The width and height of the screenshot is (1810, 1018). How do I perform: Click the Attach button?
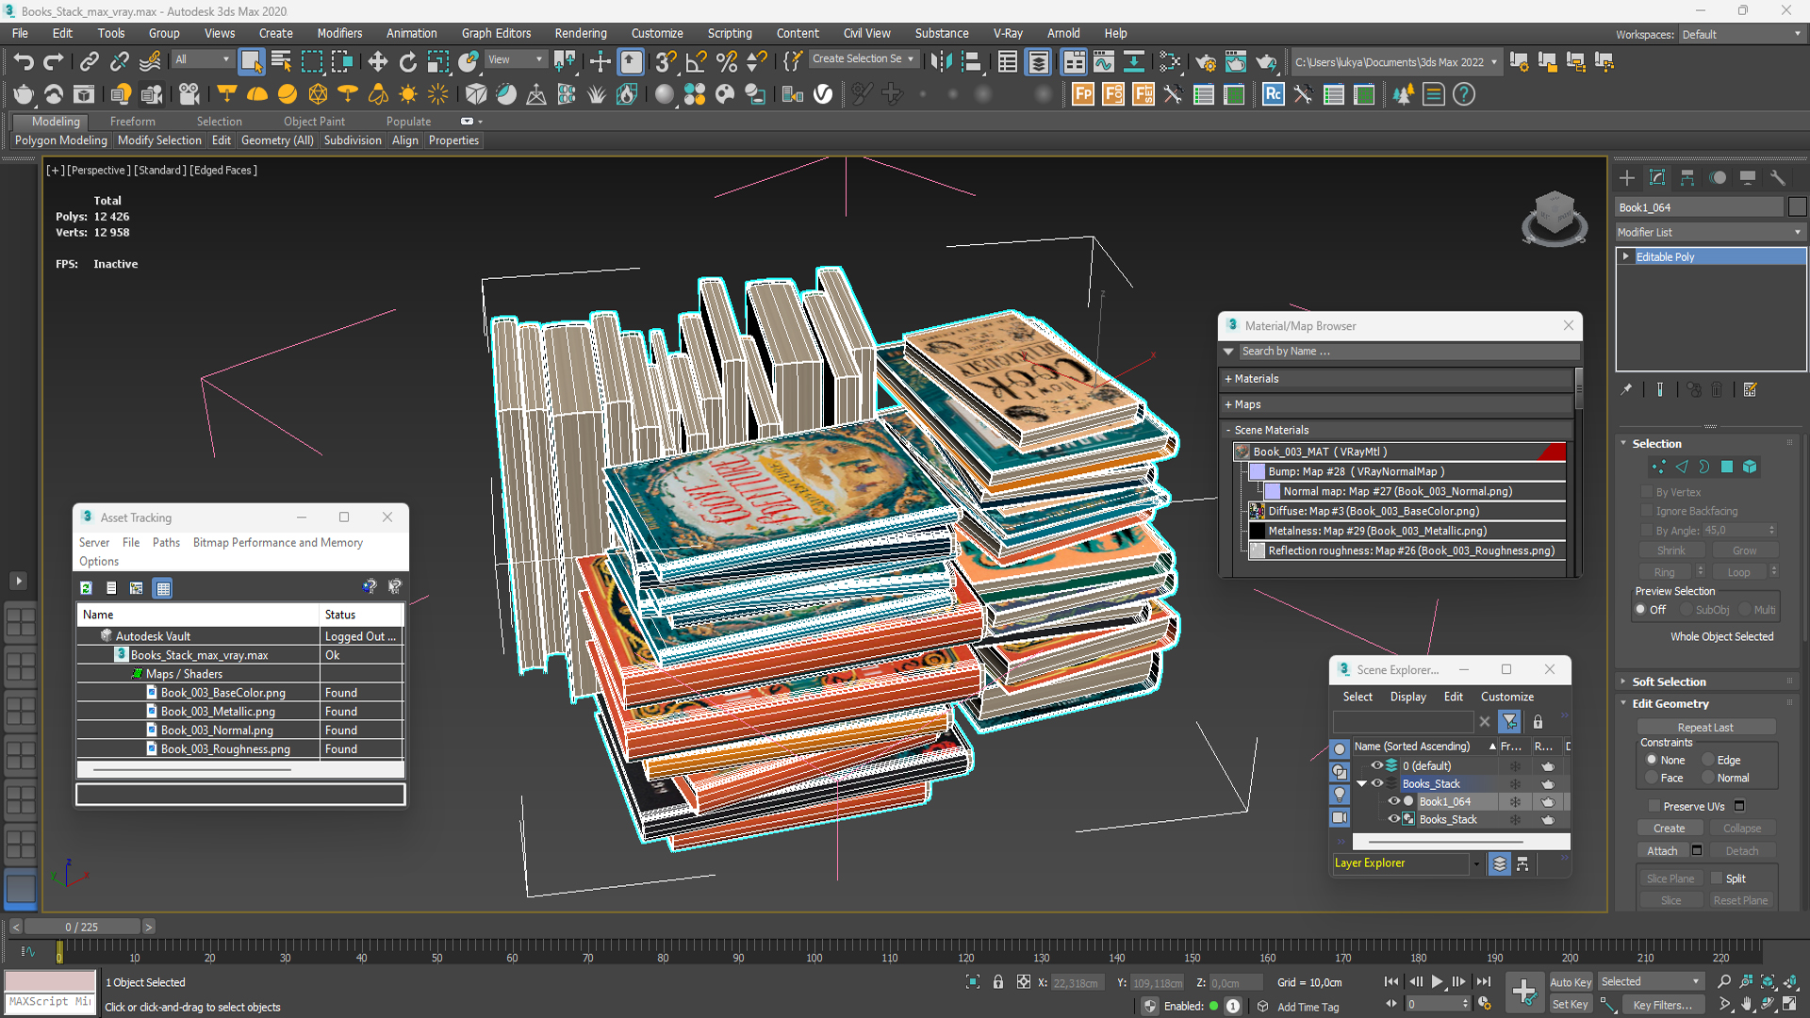point(1662,851)
